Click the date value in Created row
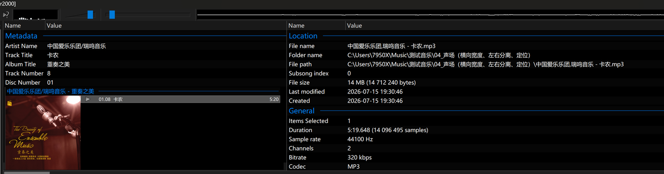Screen dimensions: 664x174 (x=375, y=101)
